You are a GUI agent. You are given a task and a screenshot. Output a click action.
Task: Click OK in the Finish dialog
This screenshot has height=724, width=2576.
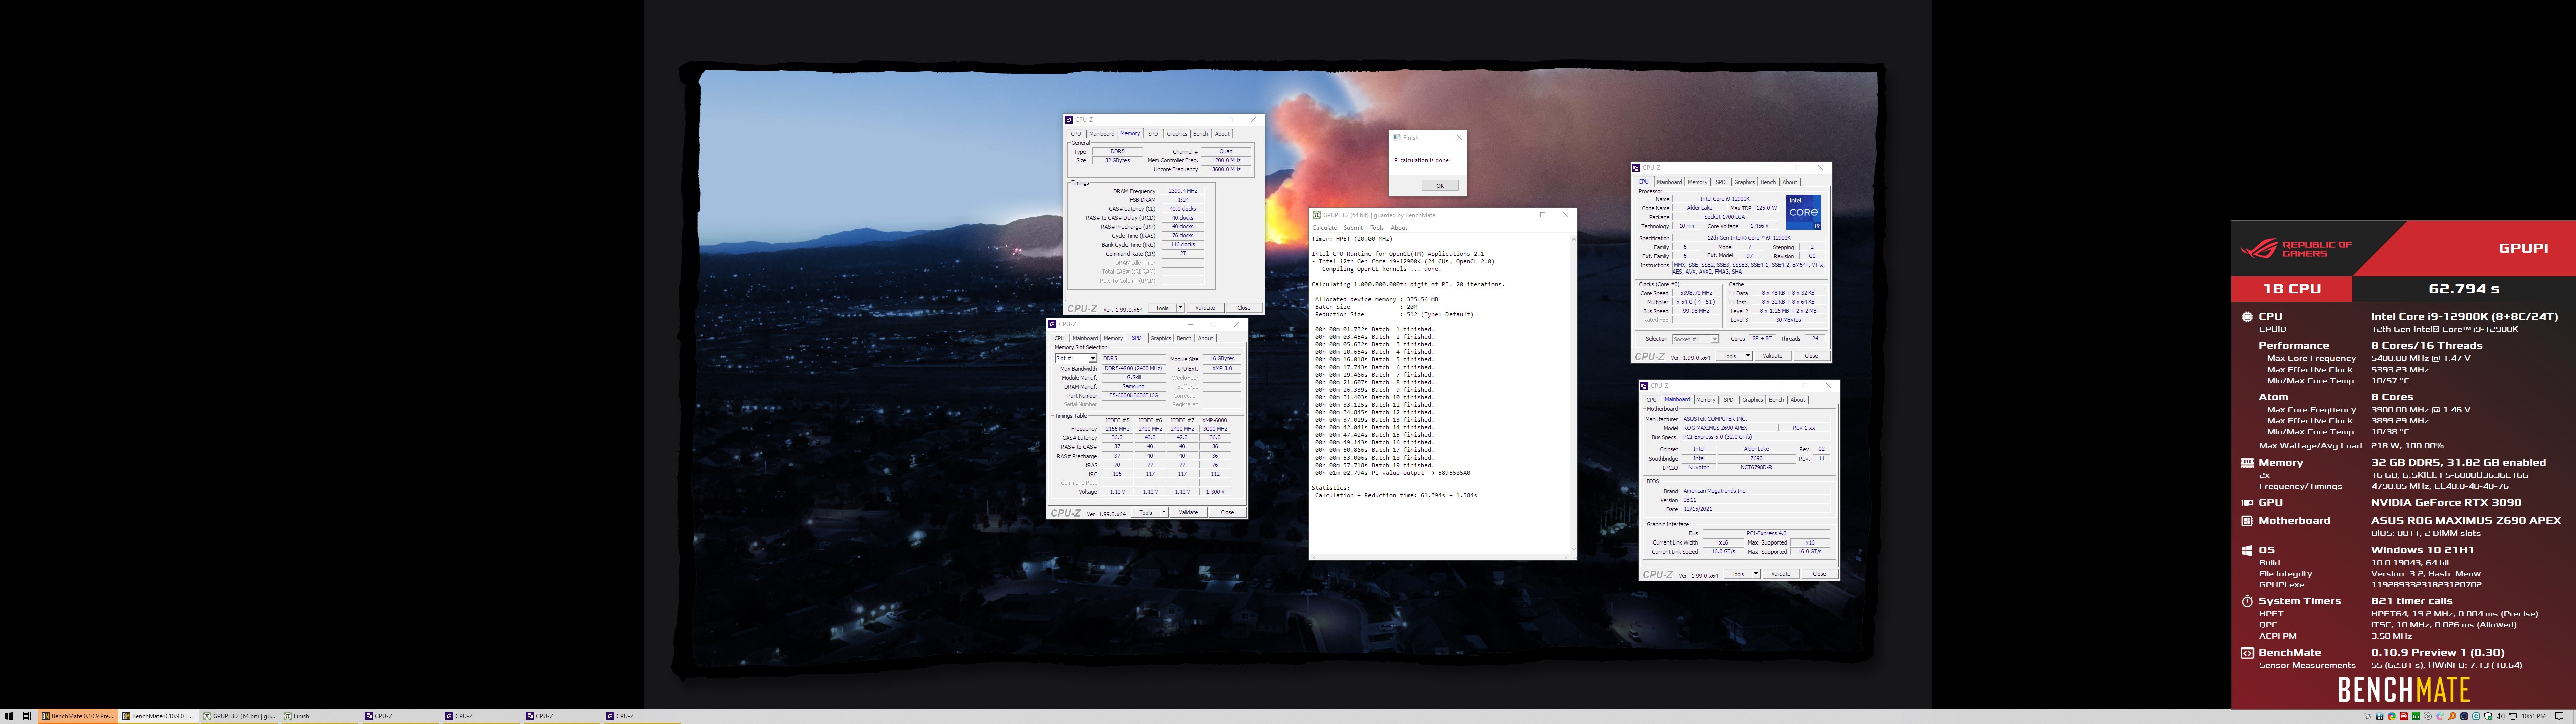(1440, 185)
